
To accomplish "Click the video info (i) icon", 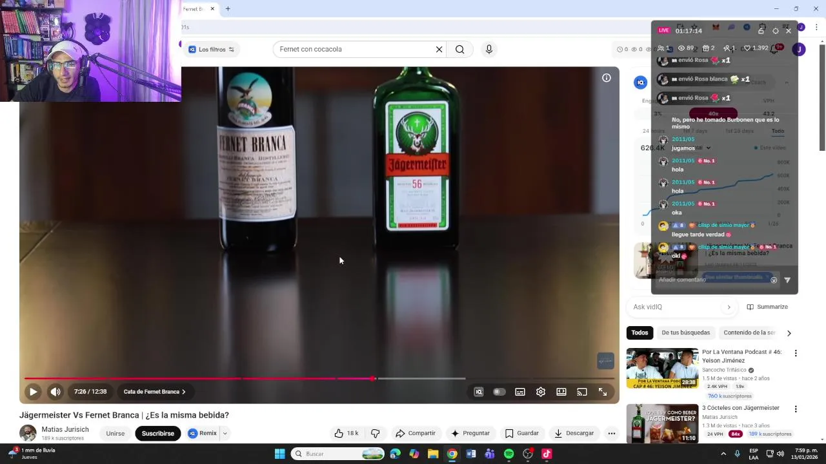I will coord(607,78).
